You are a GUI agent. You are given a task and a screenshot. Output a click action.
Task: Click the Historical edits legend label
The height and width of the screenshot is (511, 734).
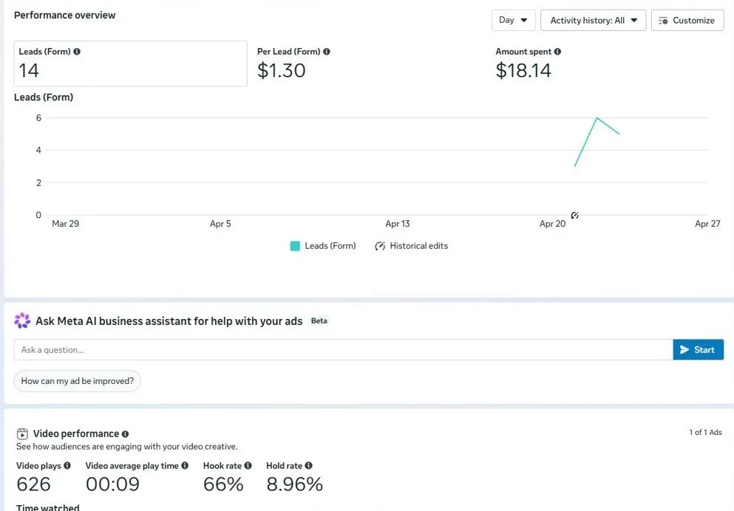(x=418, y=246)
